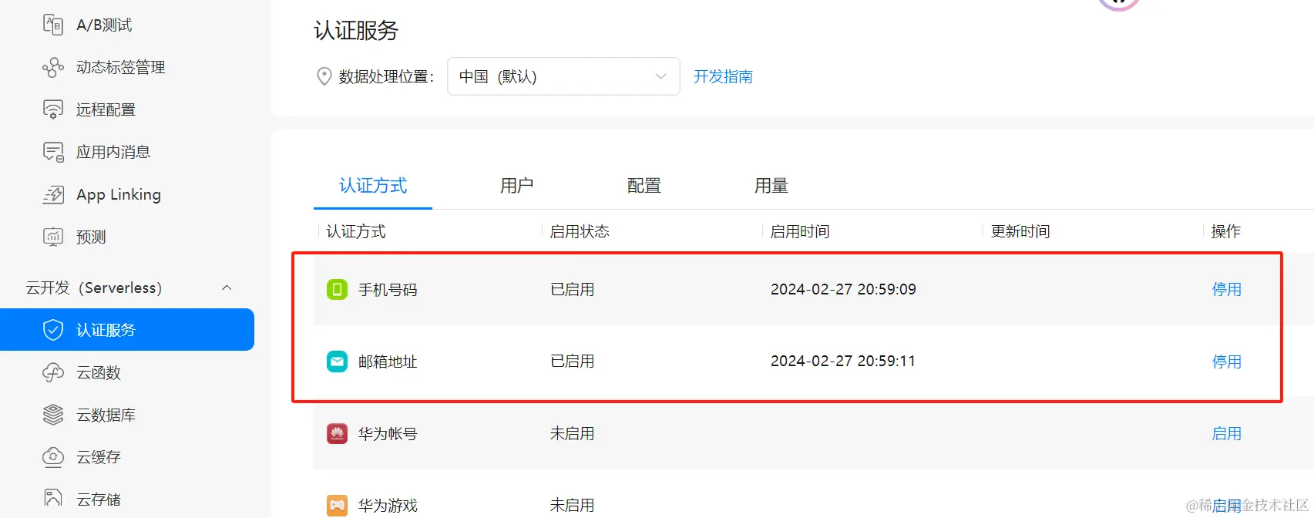The width and height of the screenshot is (1314, 518).
Task: Click the 云缓存 sidebar icon
Action: [53, 457]
